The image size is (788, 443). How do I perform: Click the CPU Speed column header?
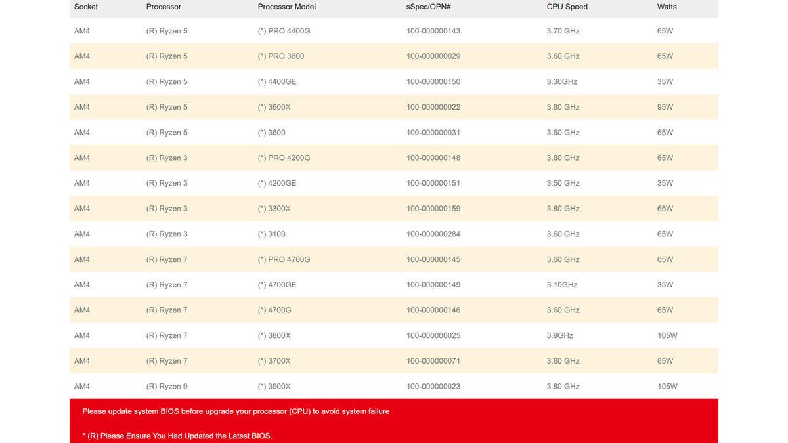tap(567, 7)
